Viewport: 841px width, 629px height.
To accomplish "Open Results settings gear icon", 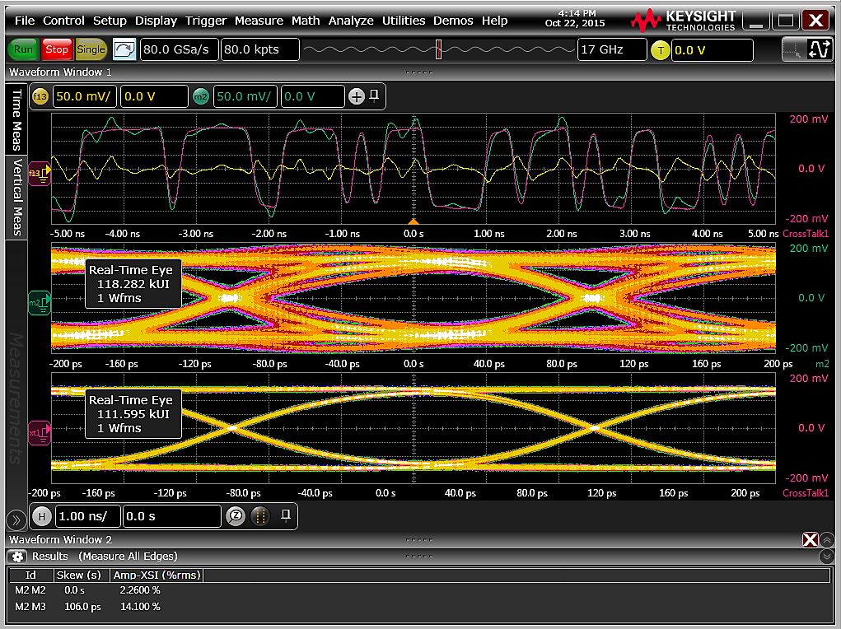I will [18, 557].
